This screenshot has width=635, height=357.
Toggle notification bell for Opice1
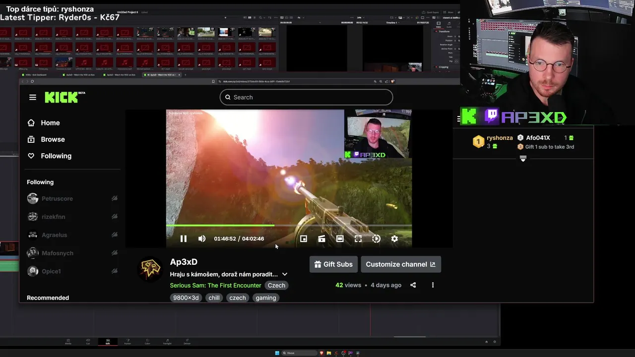115,271
